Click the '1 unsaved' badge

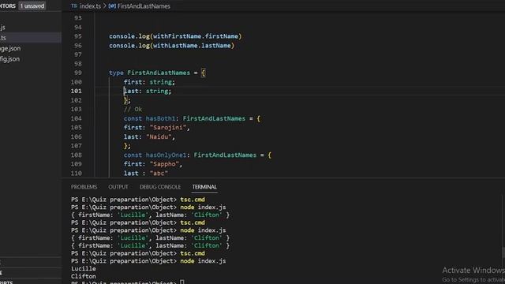tap(32, 6)
